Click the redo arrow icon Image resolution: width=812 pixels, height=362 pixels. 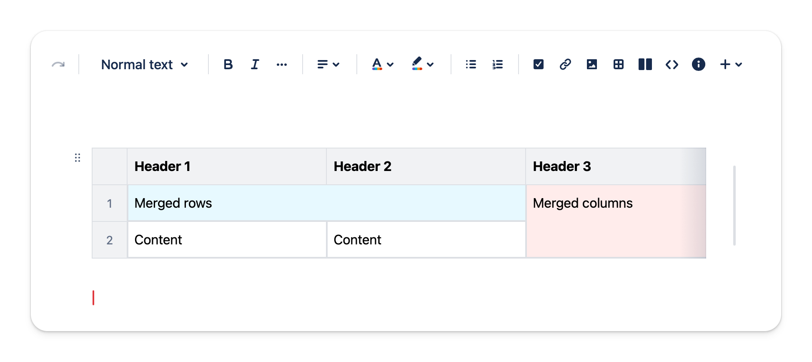point(58,65)
